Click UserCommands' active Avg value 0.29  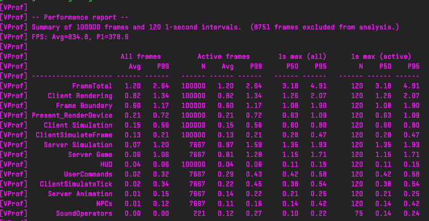point(226,174)
